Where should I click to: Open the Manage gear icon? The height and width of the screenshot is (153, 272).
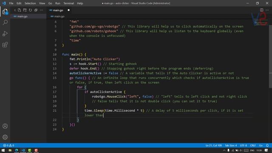(5, 137)
